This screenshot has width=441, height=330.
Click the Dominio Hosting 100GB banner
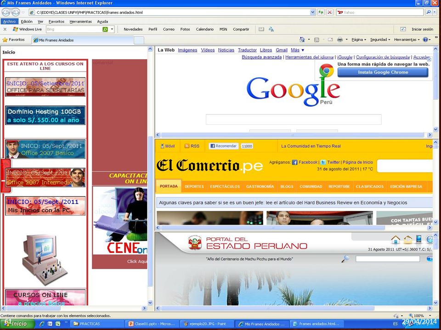[45, 115]
